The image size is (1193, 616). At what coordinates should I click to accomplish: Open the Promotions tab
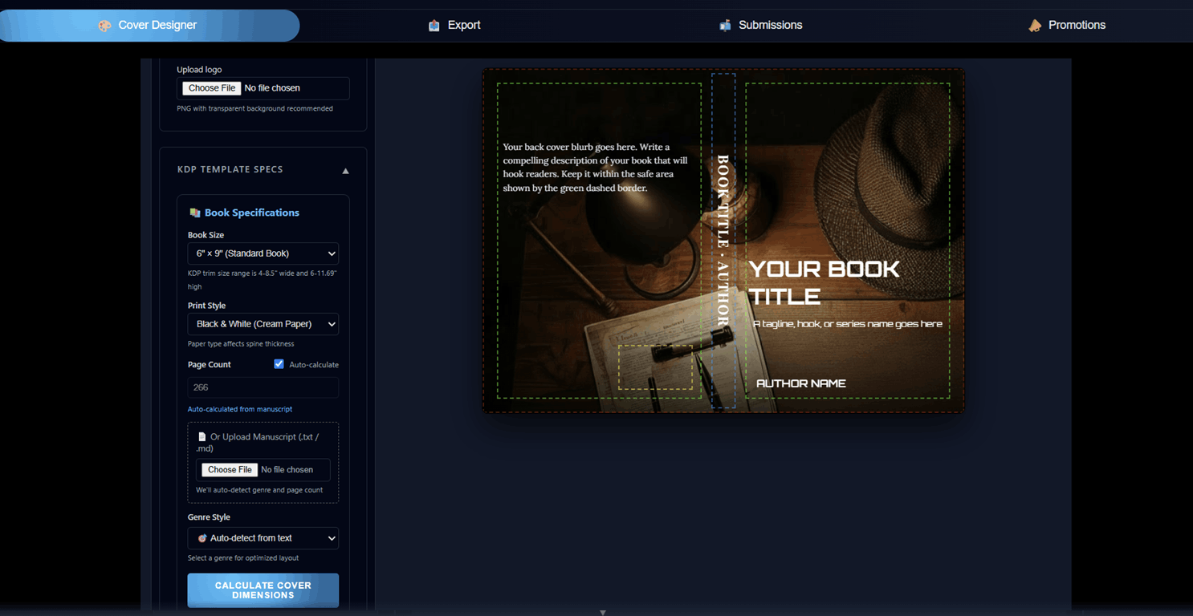click(1067, 26)
